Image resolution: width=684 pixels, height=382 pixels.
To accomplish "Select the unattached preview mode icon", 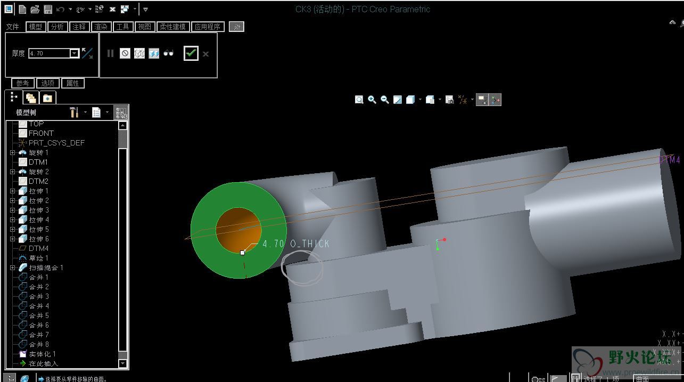I will (x=139, y=53).
